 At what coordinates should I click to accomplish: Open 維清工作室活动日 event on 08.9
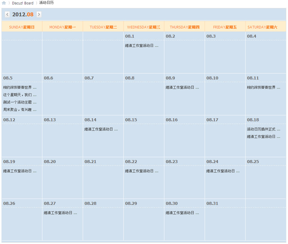182,87
